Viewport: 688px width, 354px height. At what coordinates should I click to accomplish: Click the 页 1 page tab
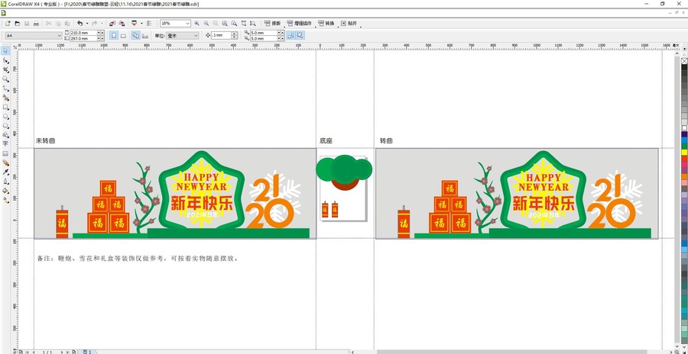[87, 352]
